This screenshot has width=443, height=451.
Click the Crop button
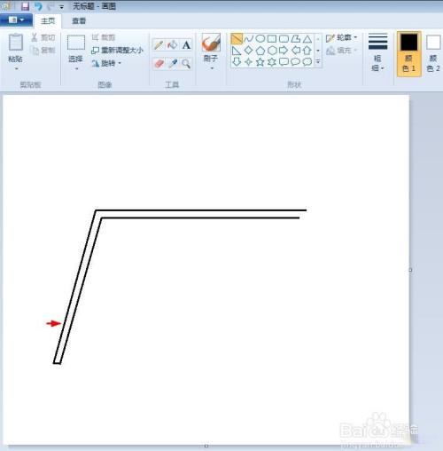104,37
